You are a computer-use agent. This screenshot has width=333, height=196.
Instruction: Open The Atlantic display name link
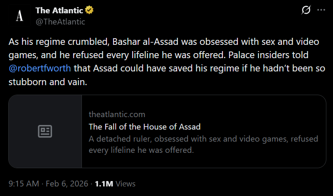[59, 10]
